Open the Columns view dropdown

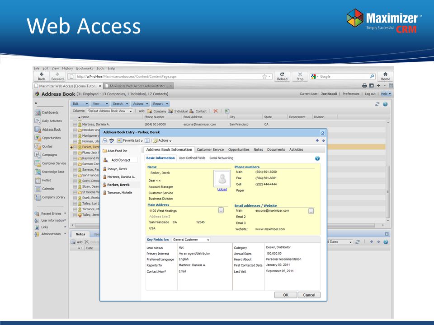tap(110, 111)
